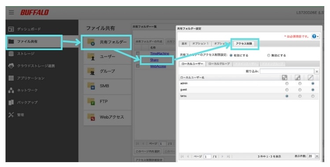Viewport: 330px width, 167px height.
Task: Set guest to no access
Action: (313, 90)
